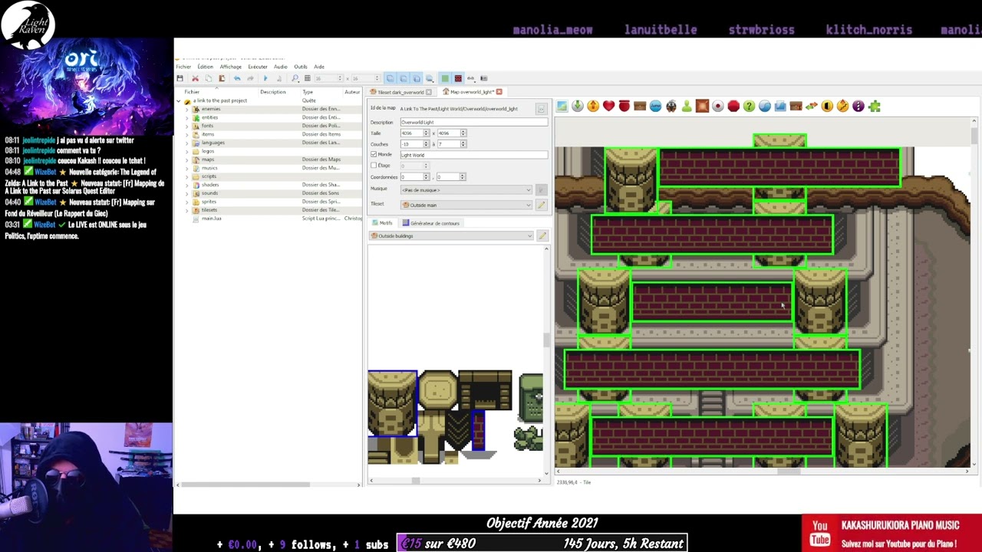Select the Tile entity tool icon
The width and height of the screenshot is (982, 552).
pyautogui.click(x=562, y=106)
